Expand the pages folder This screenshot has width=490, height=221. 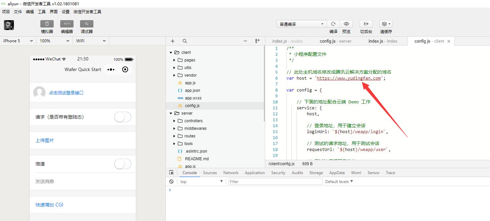[x=174, y=60]
